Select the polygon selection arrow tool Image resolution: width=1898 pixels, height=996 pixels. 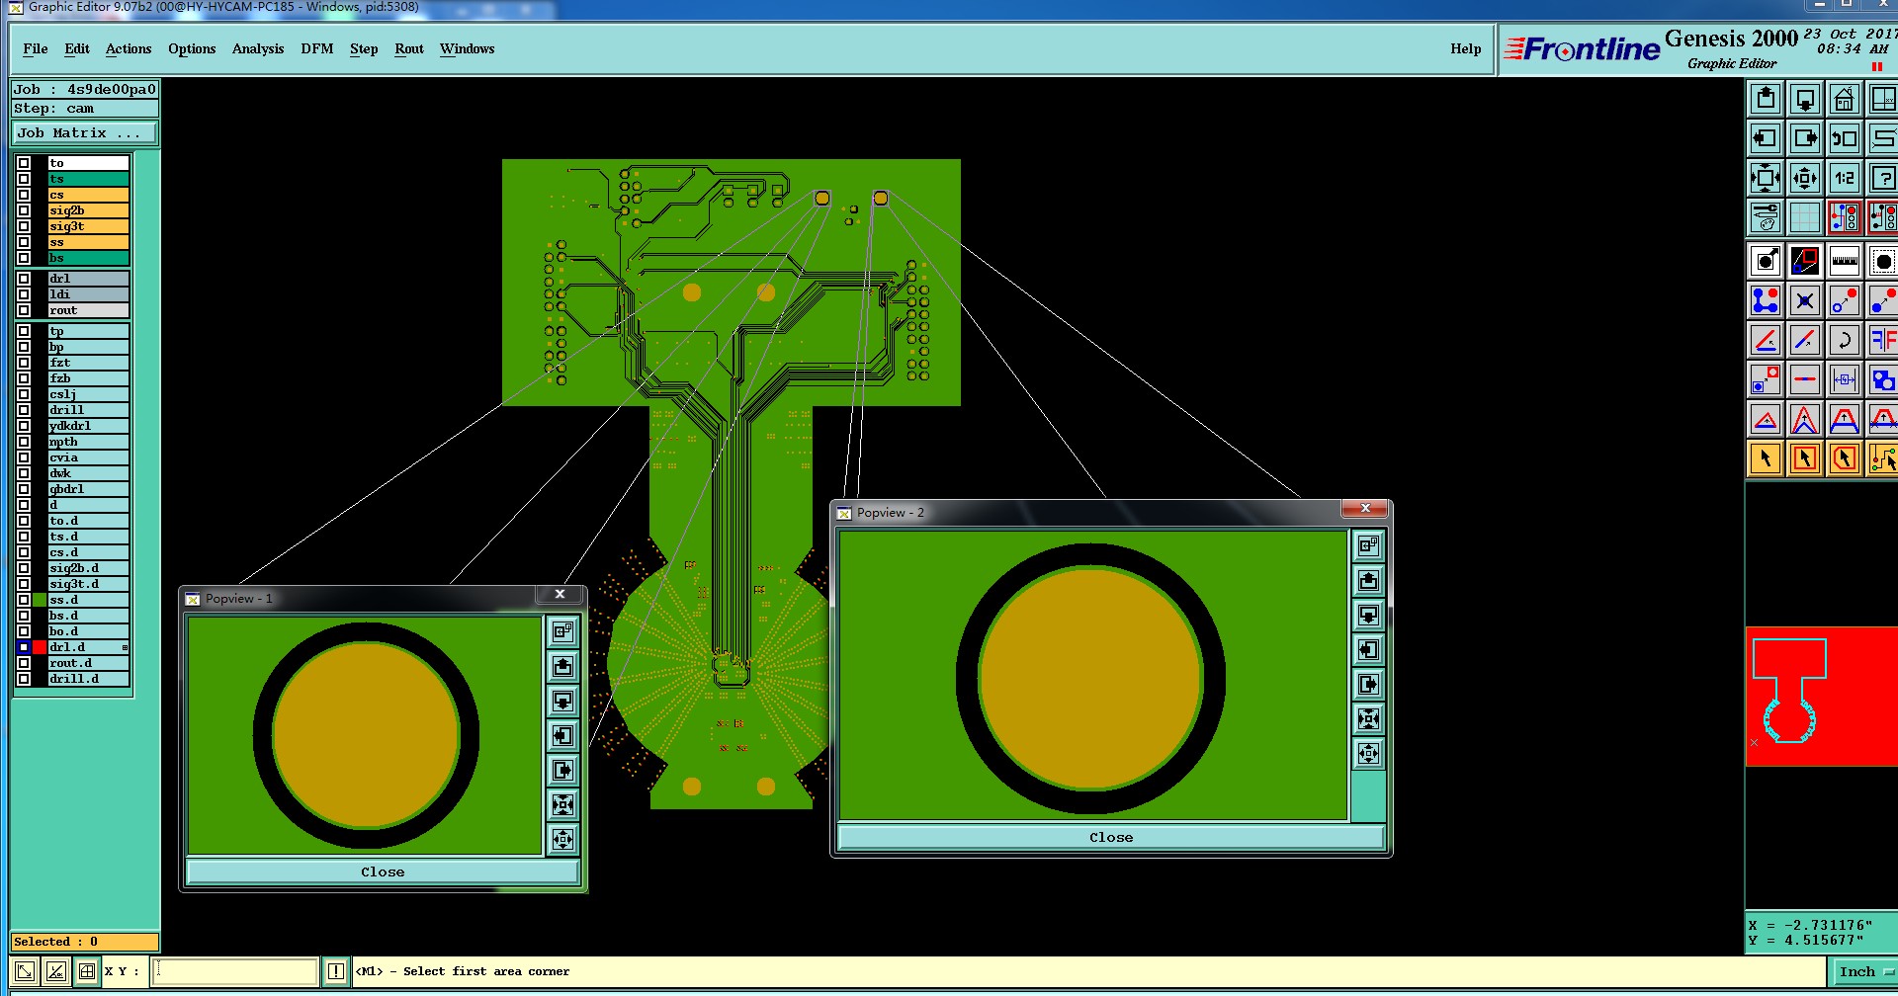click(x=1845, y=458)
